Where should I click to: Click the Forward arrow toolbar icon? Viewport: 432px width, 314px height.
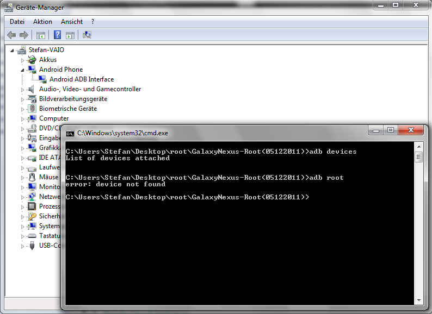tap(24, 35)
